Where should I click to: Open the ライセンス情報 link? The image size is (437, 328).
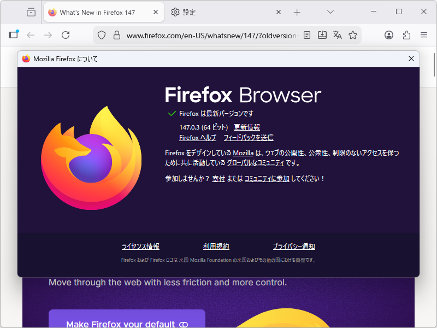coord(140,246)
